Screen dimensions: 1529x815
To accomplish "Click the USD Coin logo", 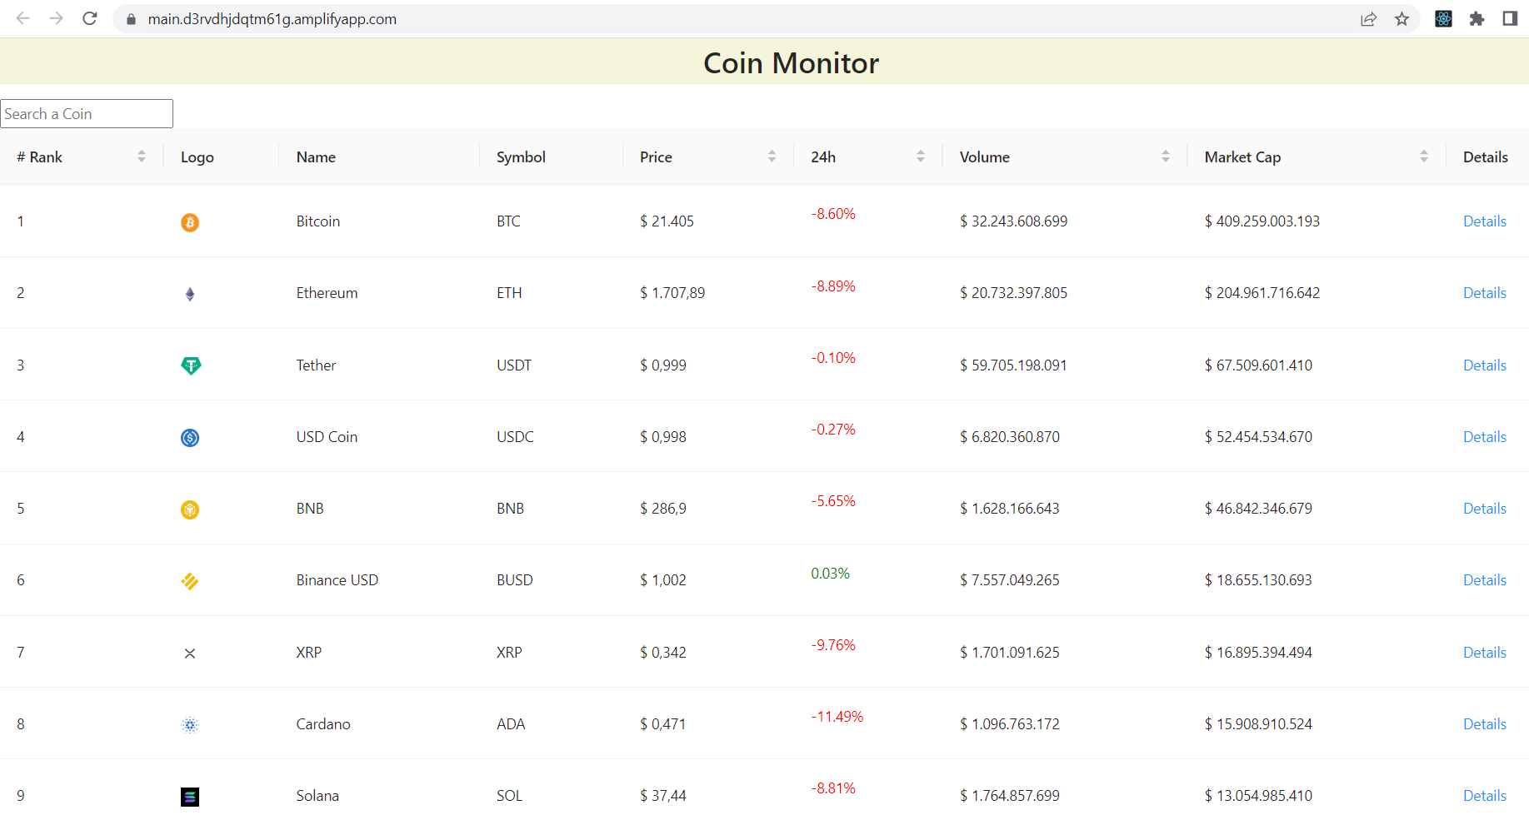I will tap(189, 437).
